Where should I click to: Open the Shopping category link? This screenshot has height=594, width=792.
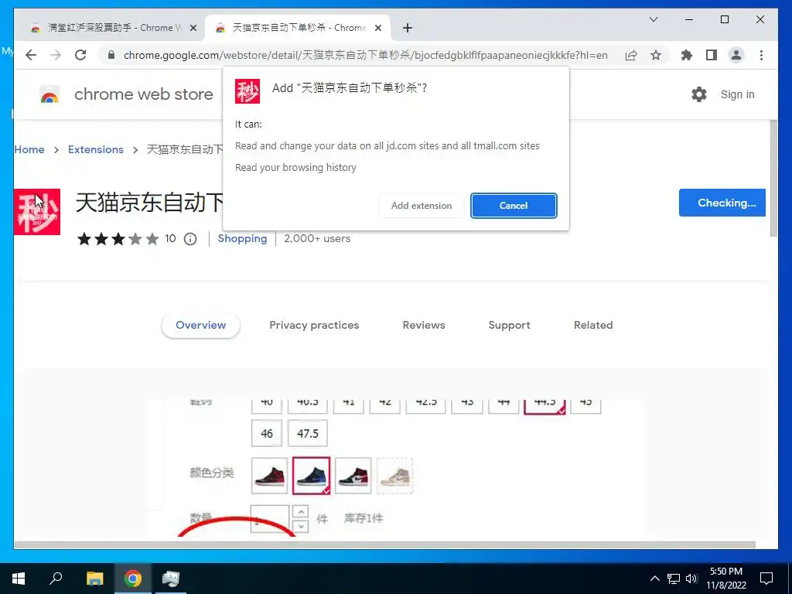[x=242, y=238]
